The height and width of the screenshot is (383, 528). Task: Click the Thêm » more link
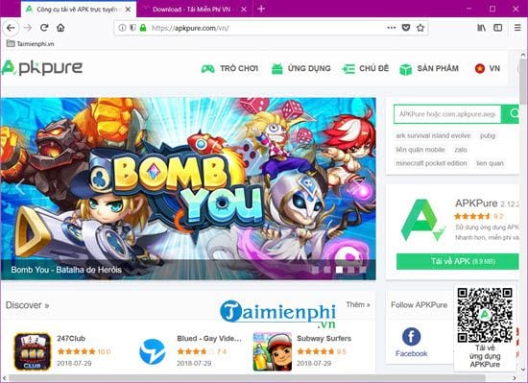(358, 304)
